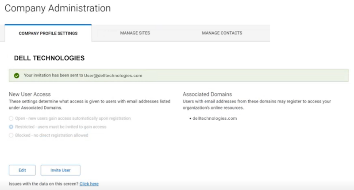
Task: Follow the "Click here" link
Action: [x=89, y=184]
